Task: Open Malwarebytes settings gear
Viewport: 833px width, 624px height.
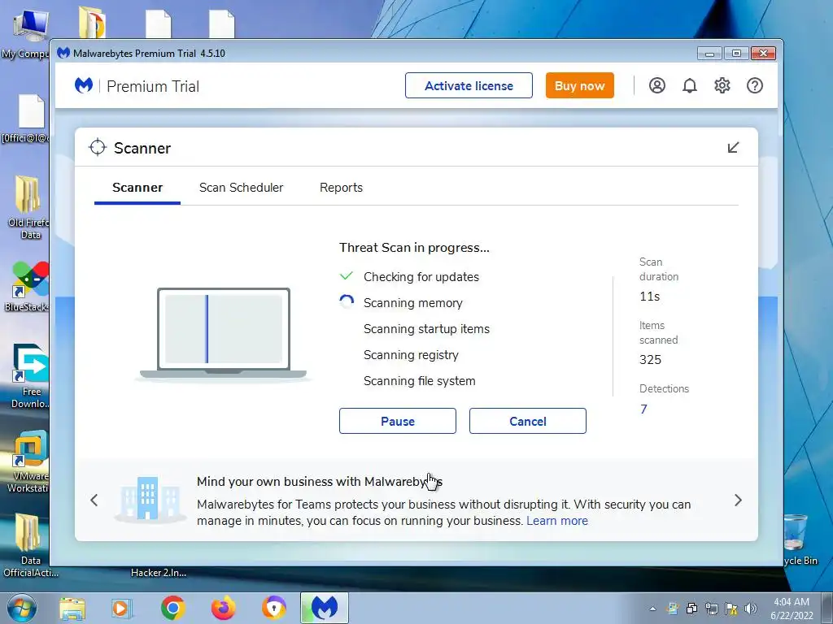Action: pos(722,85)
